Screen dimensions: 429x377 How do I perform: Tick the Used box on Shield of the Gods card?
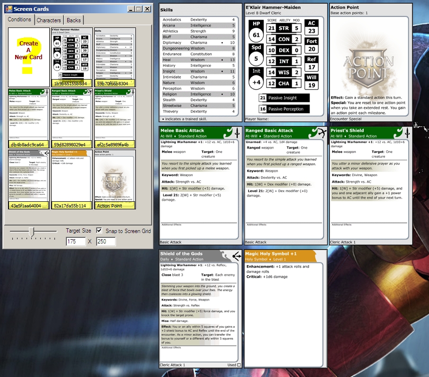click(x=239, y=365)
